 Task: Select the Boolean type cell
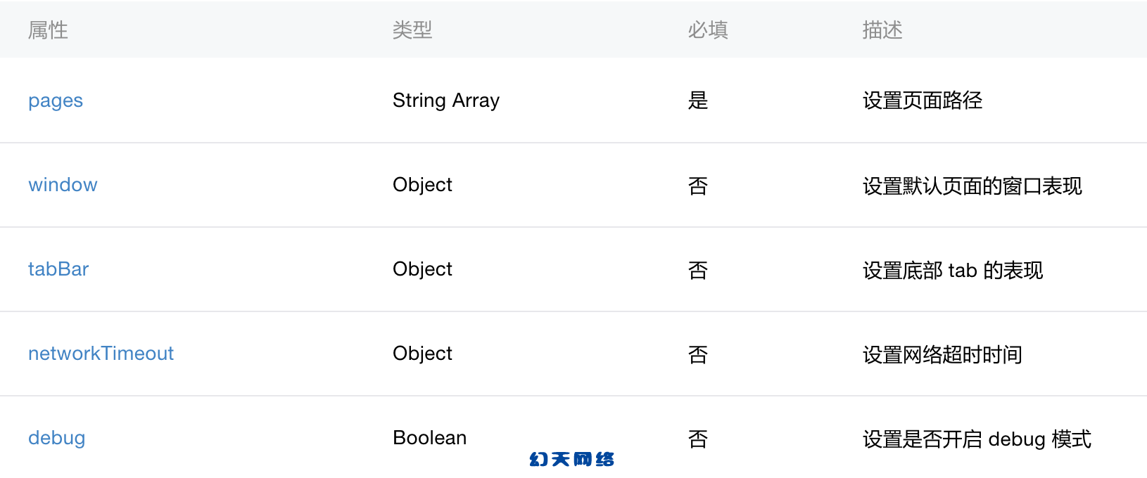430,438
